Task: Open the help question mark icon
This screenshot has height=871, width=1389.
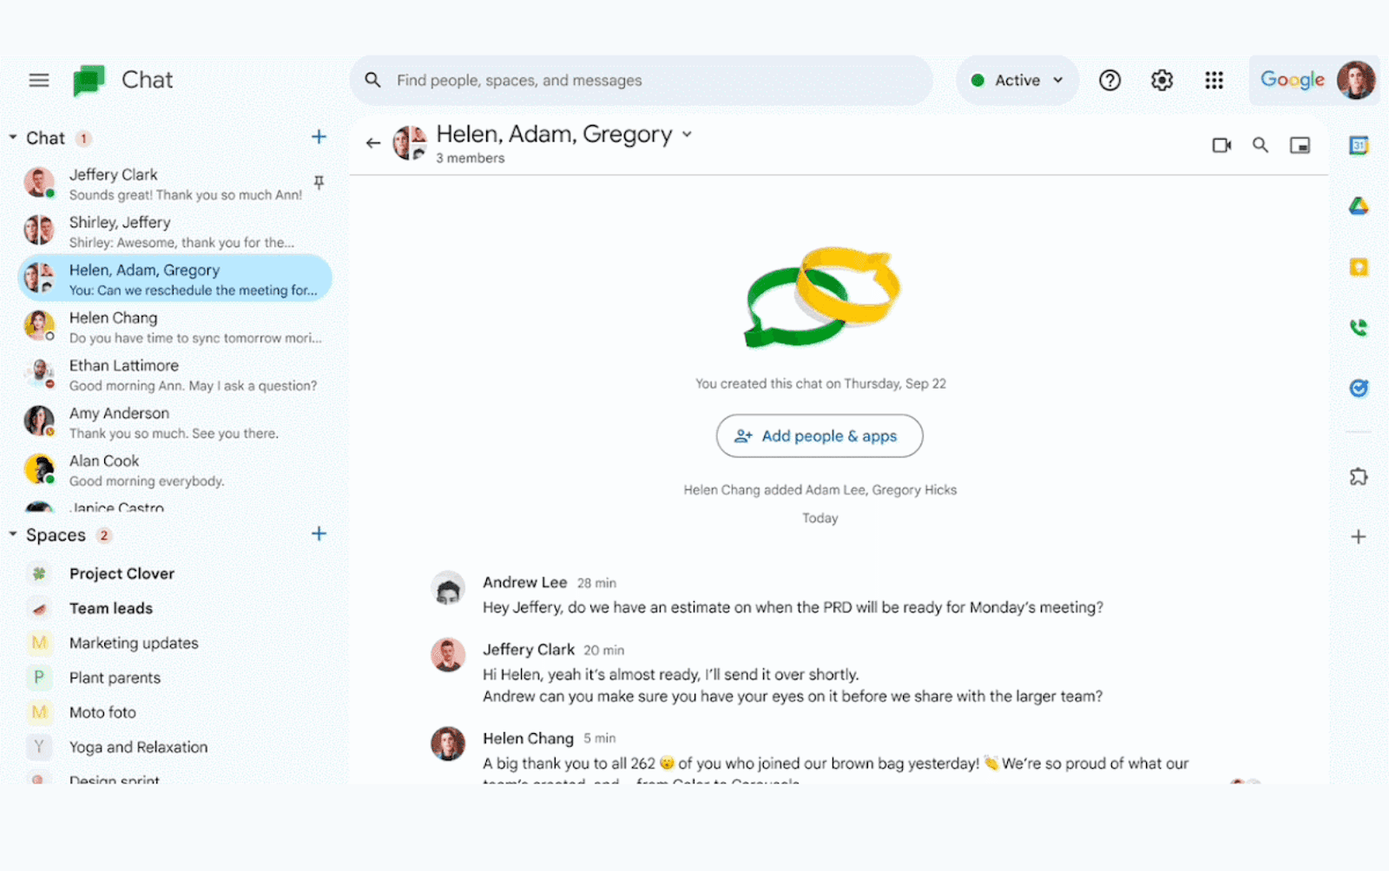Action: [x=1109, y=81]
